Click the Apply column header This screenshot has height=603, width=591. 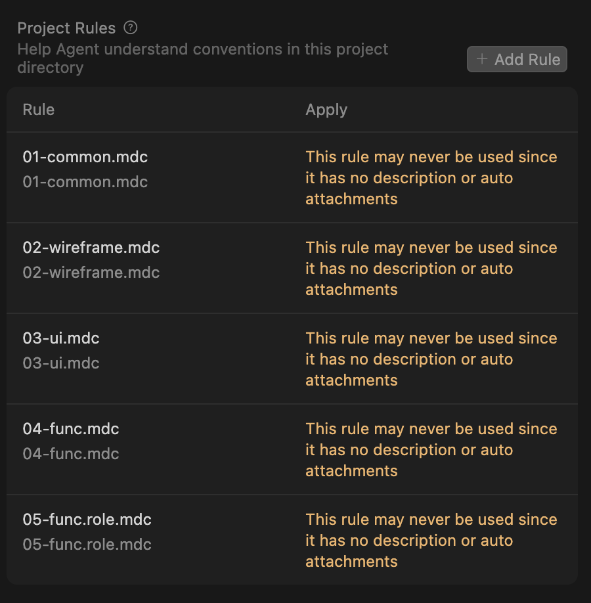[326, 110]
